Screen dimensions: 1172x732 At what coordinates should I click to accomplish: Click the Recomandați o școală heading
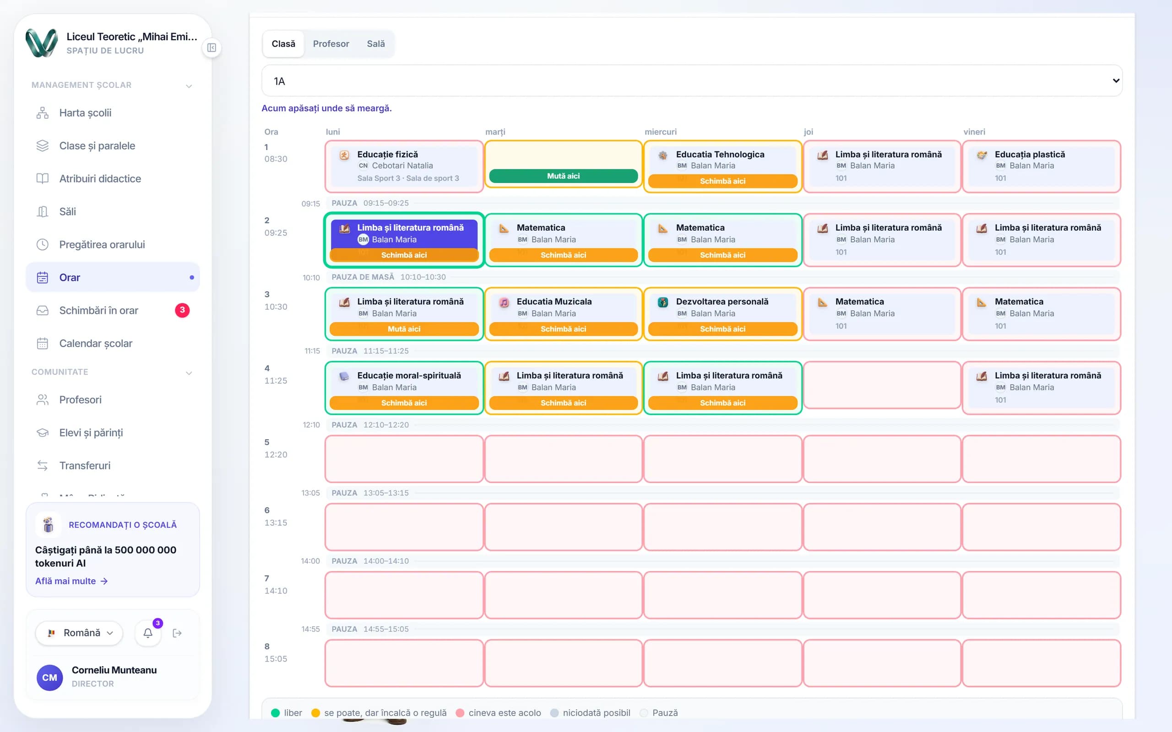click(x=123, y=525)
